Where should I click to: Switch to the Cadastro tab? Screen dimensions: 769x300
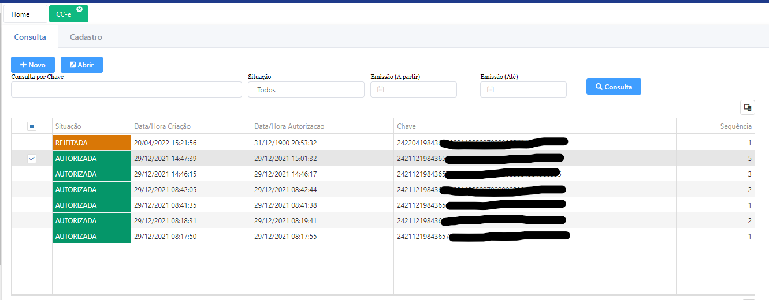pos(86,37)
